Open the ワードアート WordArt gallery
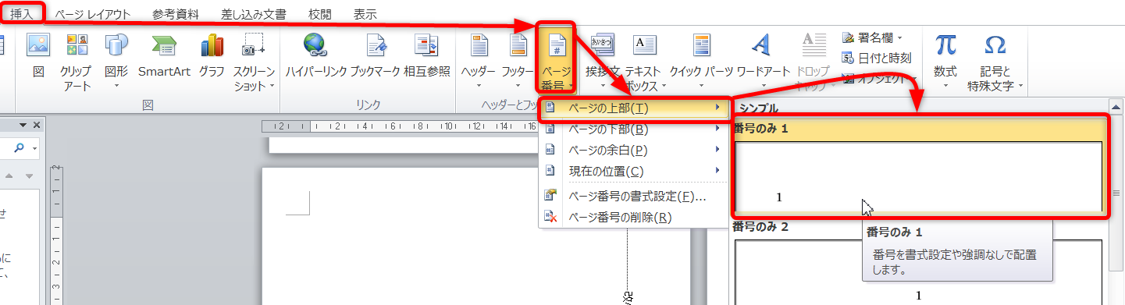The width and height of the screenshot is (1125, 305). (x=764, y=62)
